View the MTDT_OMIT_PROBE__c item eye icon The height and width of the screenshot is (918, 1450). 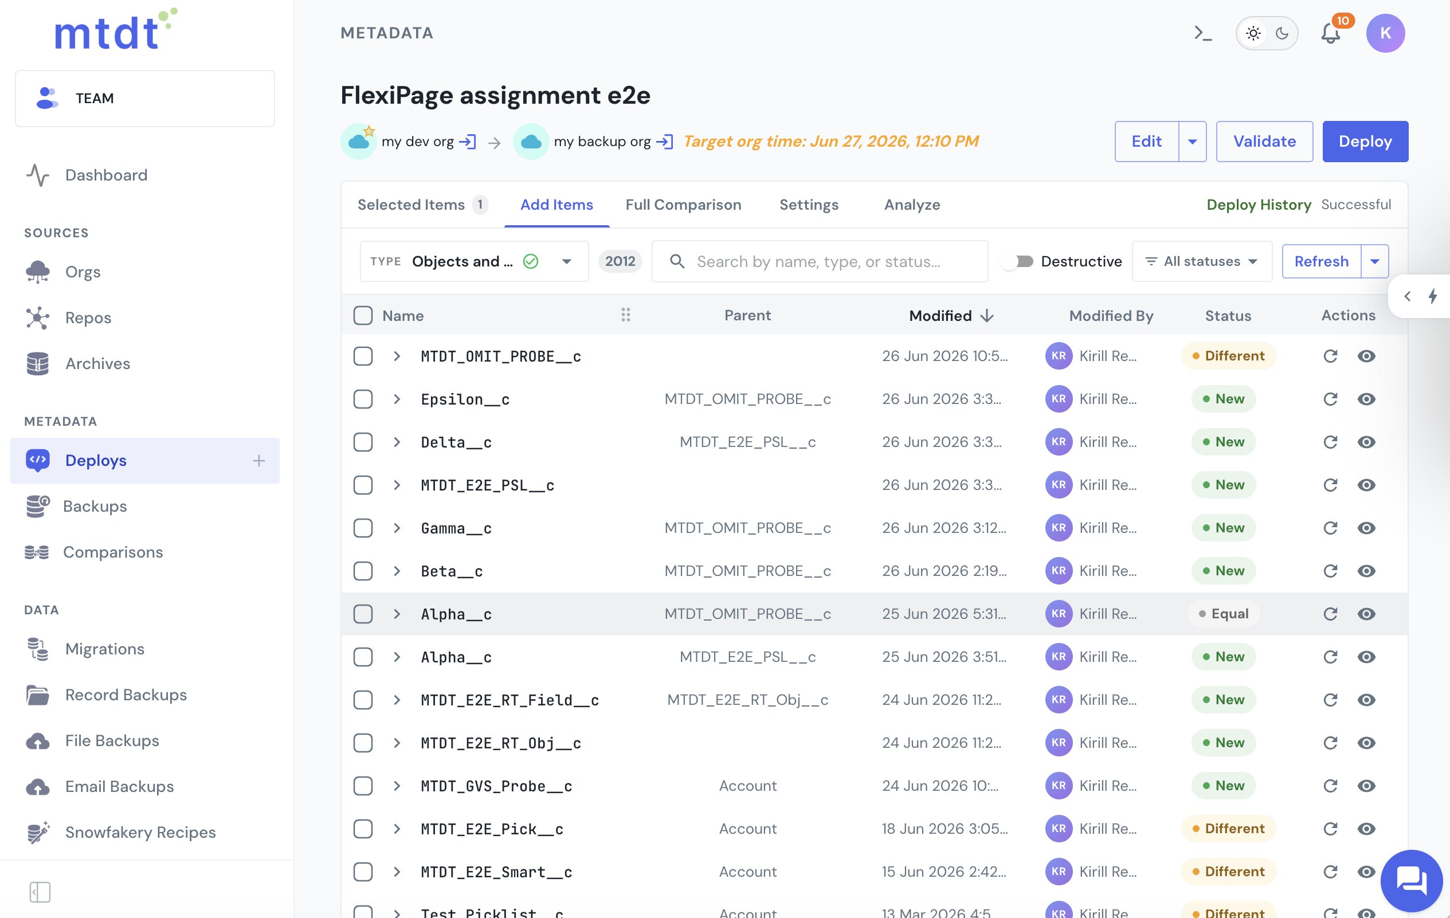pyautogui.click(x=1366, y=356)
